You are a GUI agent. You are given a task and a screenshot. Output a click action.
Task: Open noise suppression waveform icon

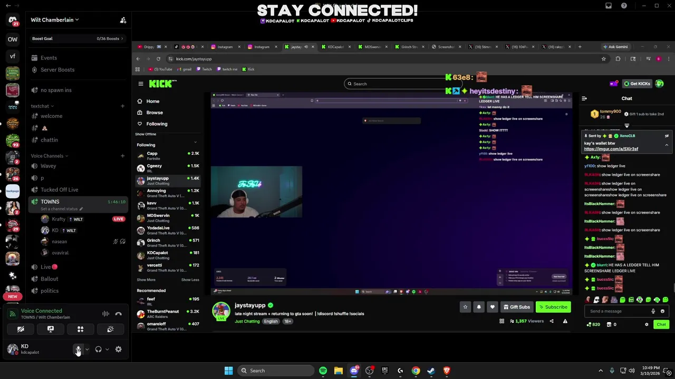(105, 314)
